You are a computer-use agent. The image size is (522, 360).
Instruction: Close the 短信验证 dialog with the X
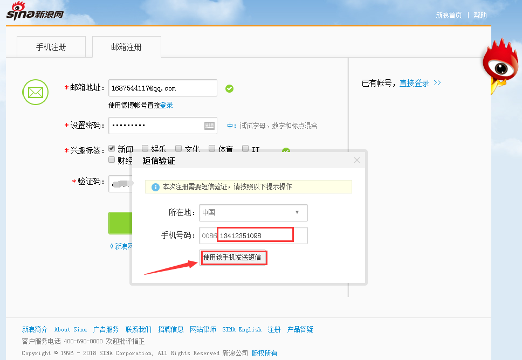click(x=357, y=161)
